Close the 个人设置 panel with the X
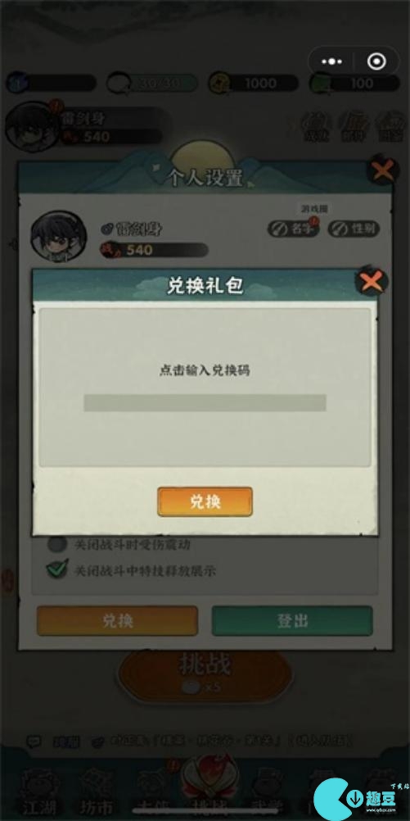Screen dimensions: 410x821 tap(383, 170)
